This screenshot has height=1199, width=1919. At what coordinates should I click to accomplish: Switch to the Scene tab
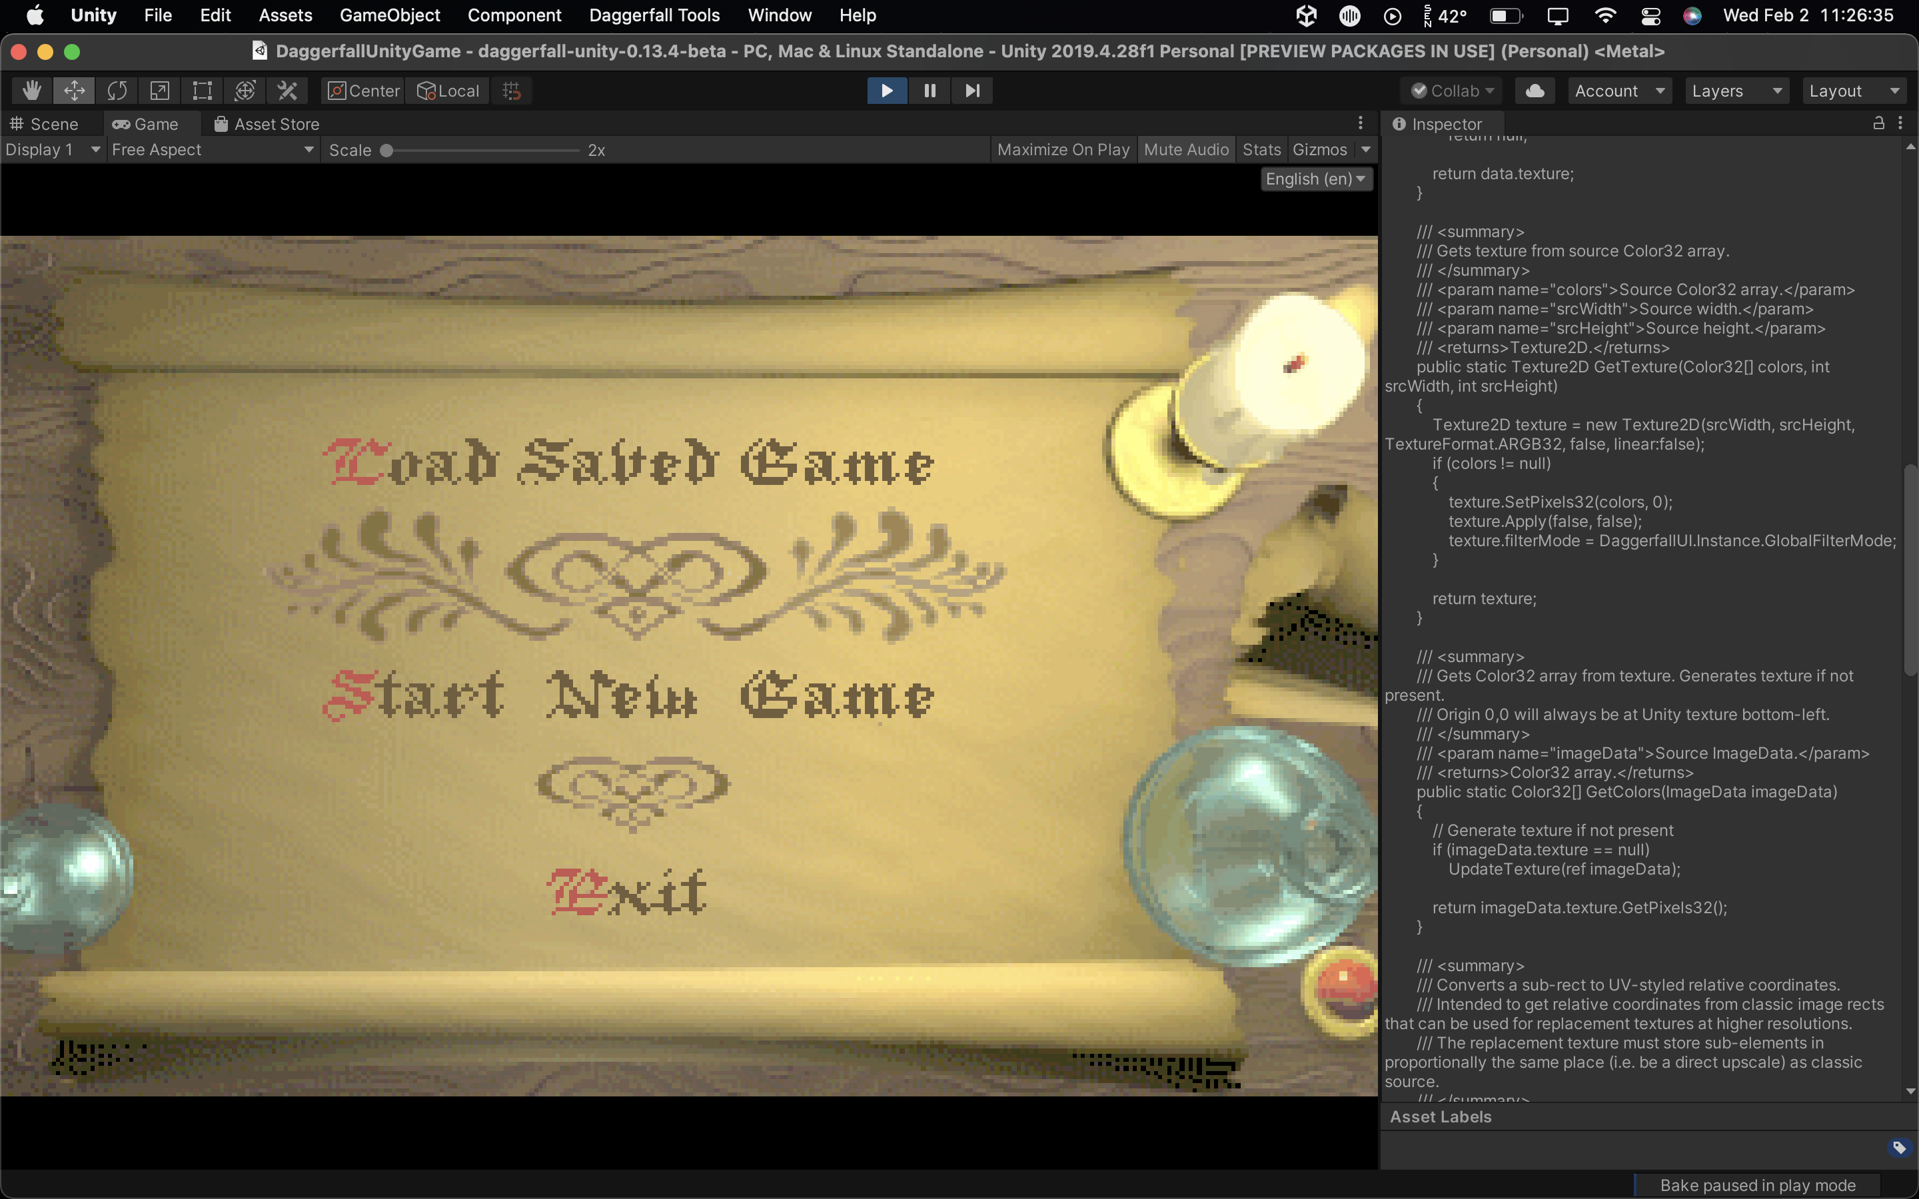click(45, 124)
